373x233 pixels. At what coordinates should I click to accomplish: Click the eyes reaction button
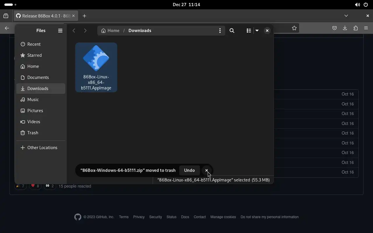pyautogui.click(x=50, y=186)
